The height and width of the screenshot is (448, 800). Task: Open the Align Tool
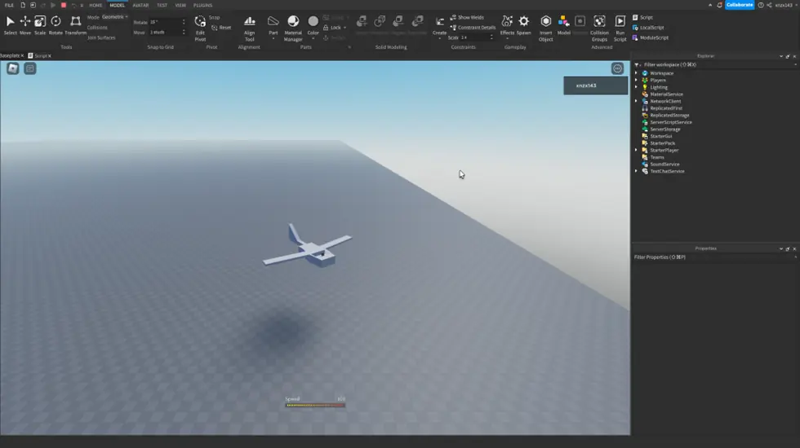click(x=250, y=28)
